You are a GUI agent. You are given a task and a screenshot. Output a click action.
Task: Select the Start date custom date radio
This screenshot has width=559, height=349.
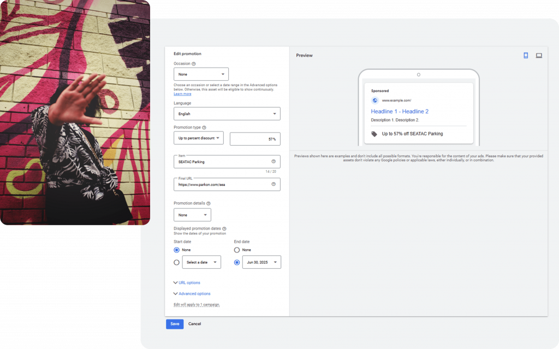[x=176, y=262]
